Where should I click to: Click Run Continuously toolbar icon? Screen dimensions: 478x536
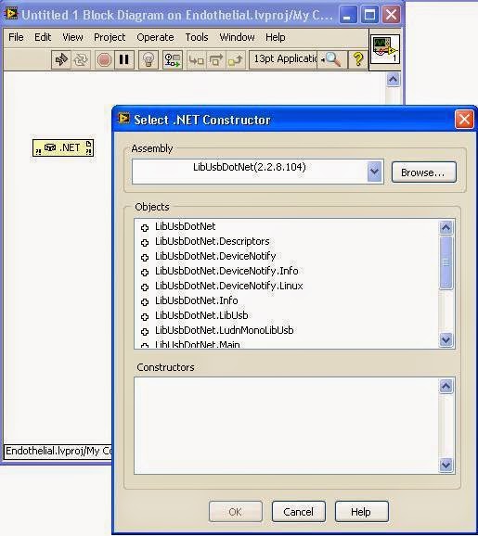pos(81,60)
